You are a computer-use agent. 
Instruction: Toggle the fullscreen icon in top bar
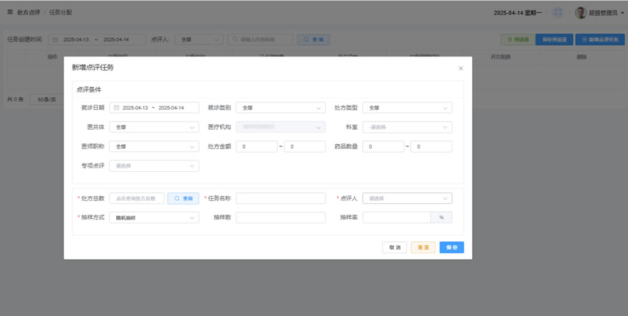click(558, 13)
